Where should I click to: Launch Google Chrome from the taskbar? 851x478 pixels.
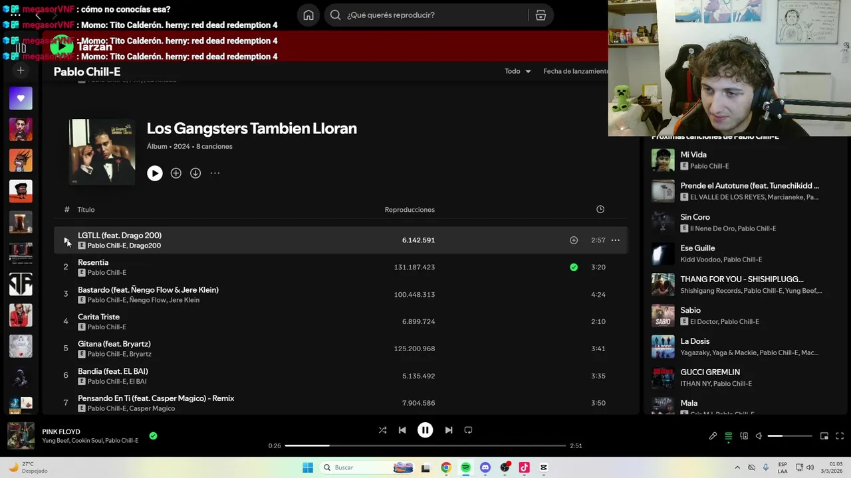(x=446, y=467)
